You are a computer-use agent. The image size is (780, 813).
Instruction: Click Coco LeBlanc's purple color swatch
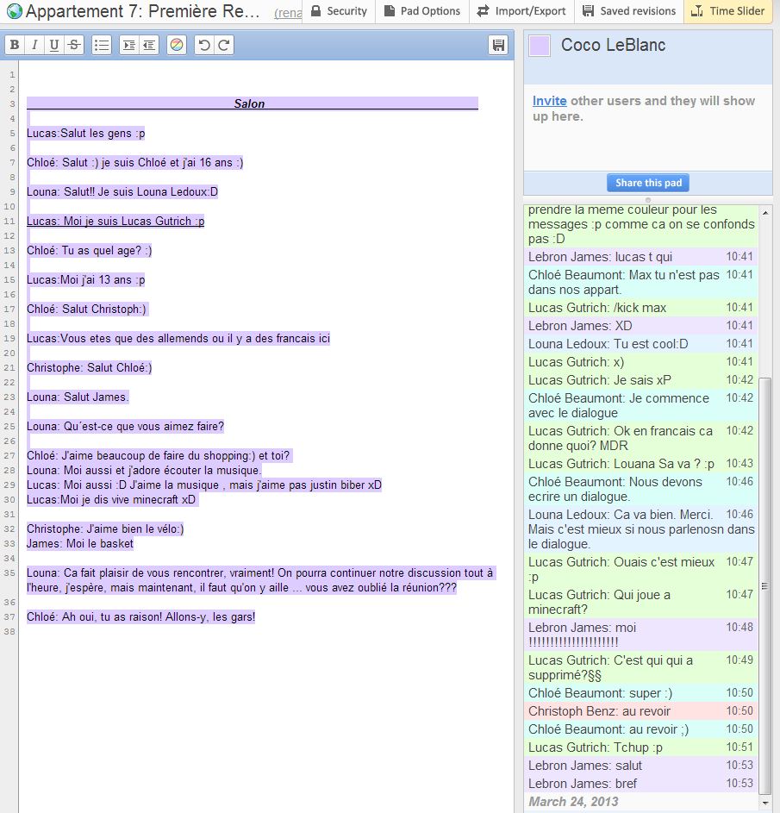540,47
